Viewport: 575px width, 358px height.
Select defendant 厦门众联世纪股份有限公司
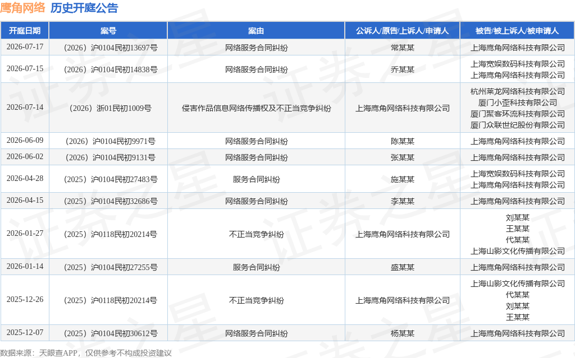coord(517,125)
